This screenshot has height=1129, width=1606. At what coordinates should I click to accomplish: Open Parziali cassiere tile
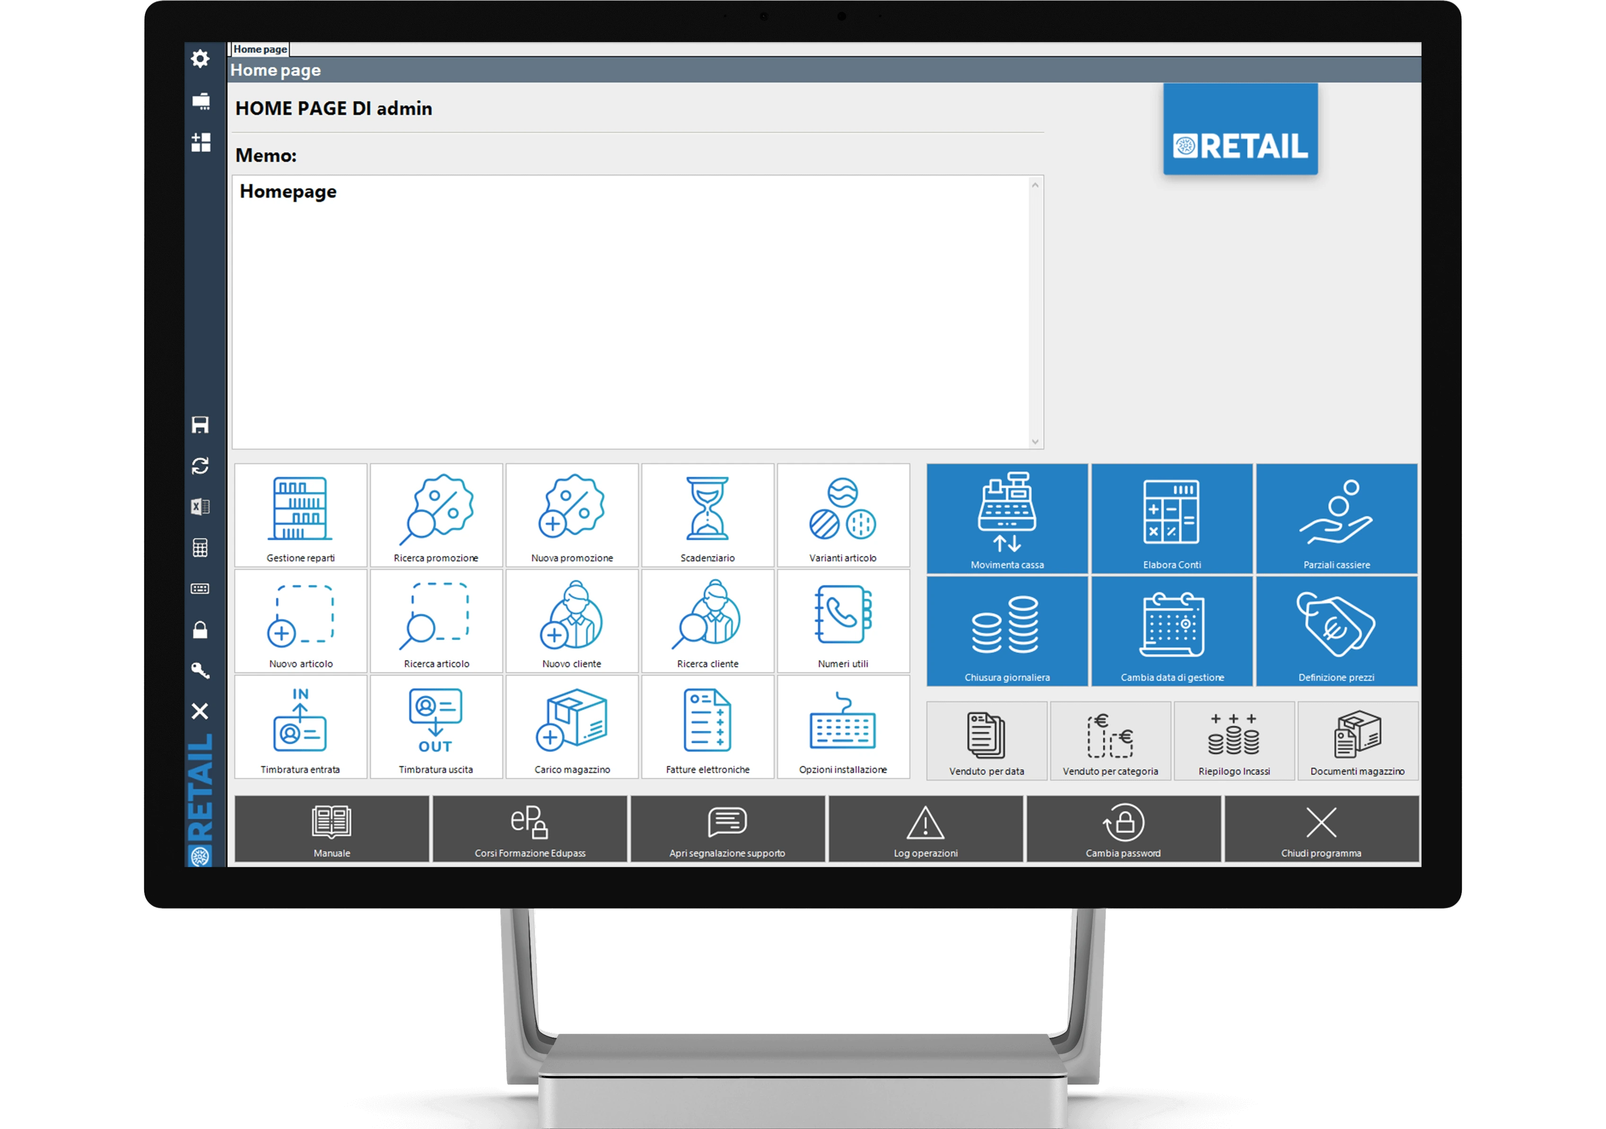click(x=1337, y=519)
